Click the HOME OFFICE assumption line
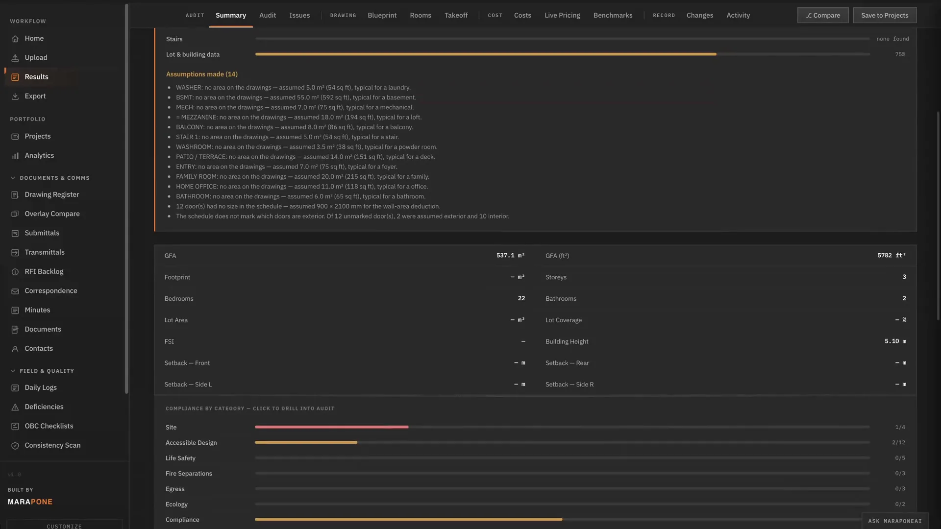Viewport: 941px width, 529px height. [x=302, y=187]
